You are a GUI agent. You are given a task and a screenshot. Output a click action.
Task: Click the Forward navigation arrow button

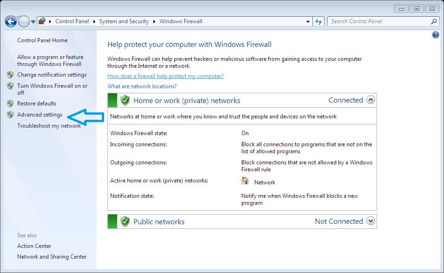pyautogui.click(x=24, y=21)
